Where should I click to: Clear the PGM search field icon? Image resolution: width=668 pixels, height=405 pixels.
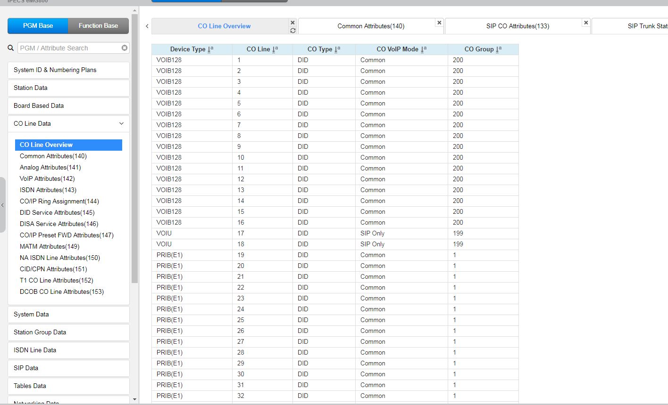point(125,48)
